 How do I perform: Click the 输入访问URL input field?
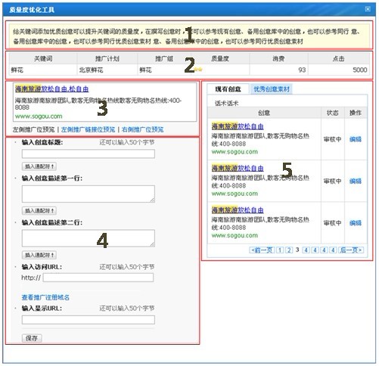point(98,278)
